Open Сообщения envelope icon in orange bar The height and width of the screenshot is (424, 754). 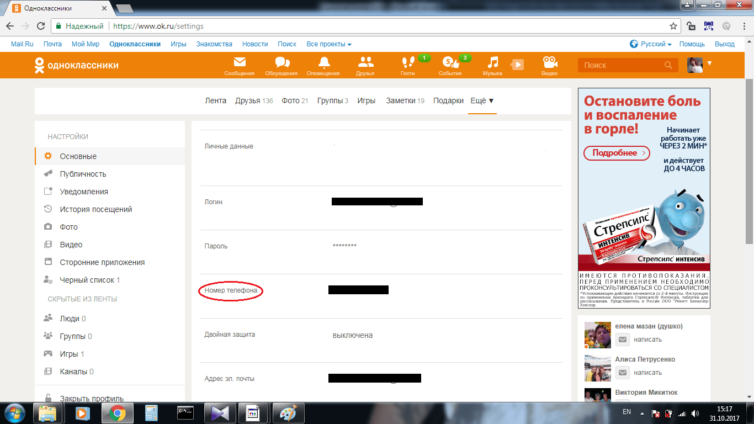click(x=239, y=65)
